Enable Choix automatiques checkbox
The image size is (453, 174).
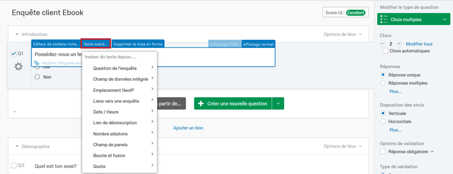click(x=386, y=51)
